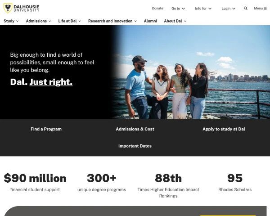The width and height of the screenshot is (270, 216).
Task: Open Admissions & Cost
Action: (135, 129)
